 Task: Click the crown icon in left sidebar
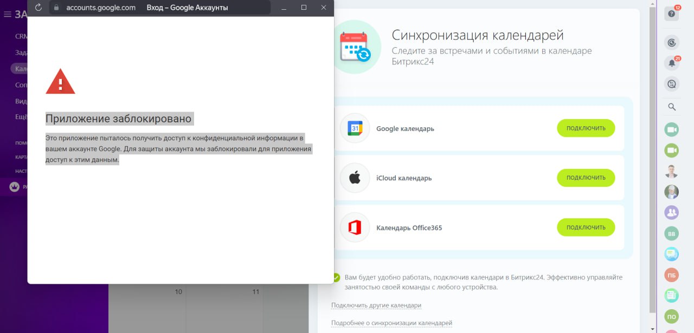point(15,187)
